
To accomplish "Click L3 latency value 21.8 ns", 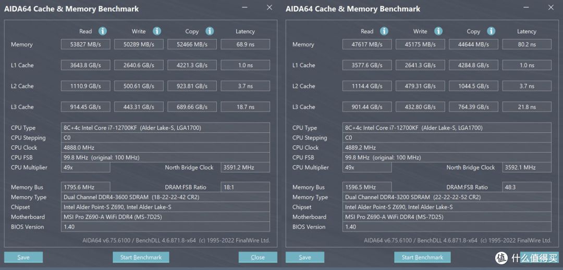I will tap(527, 107).
